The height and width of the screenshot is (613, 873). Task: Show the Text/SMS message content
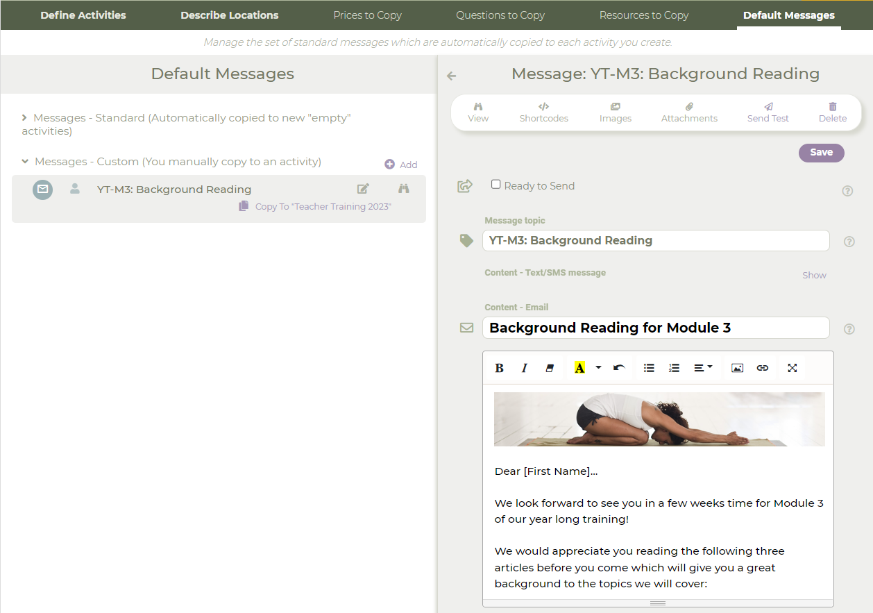coord(814,275)
